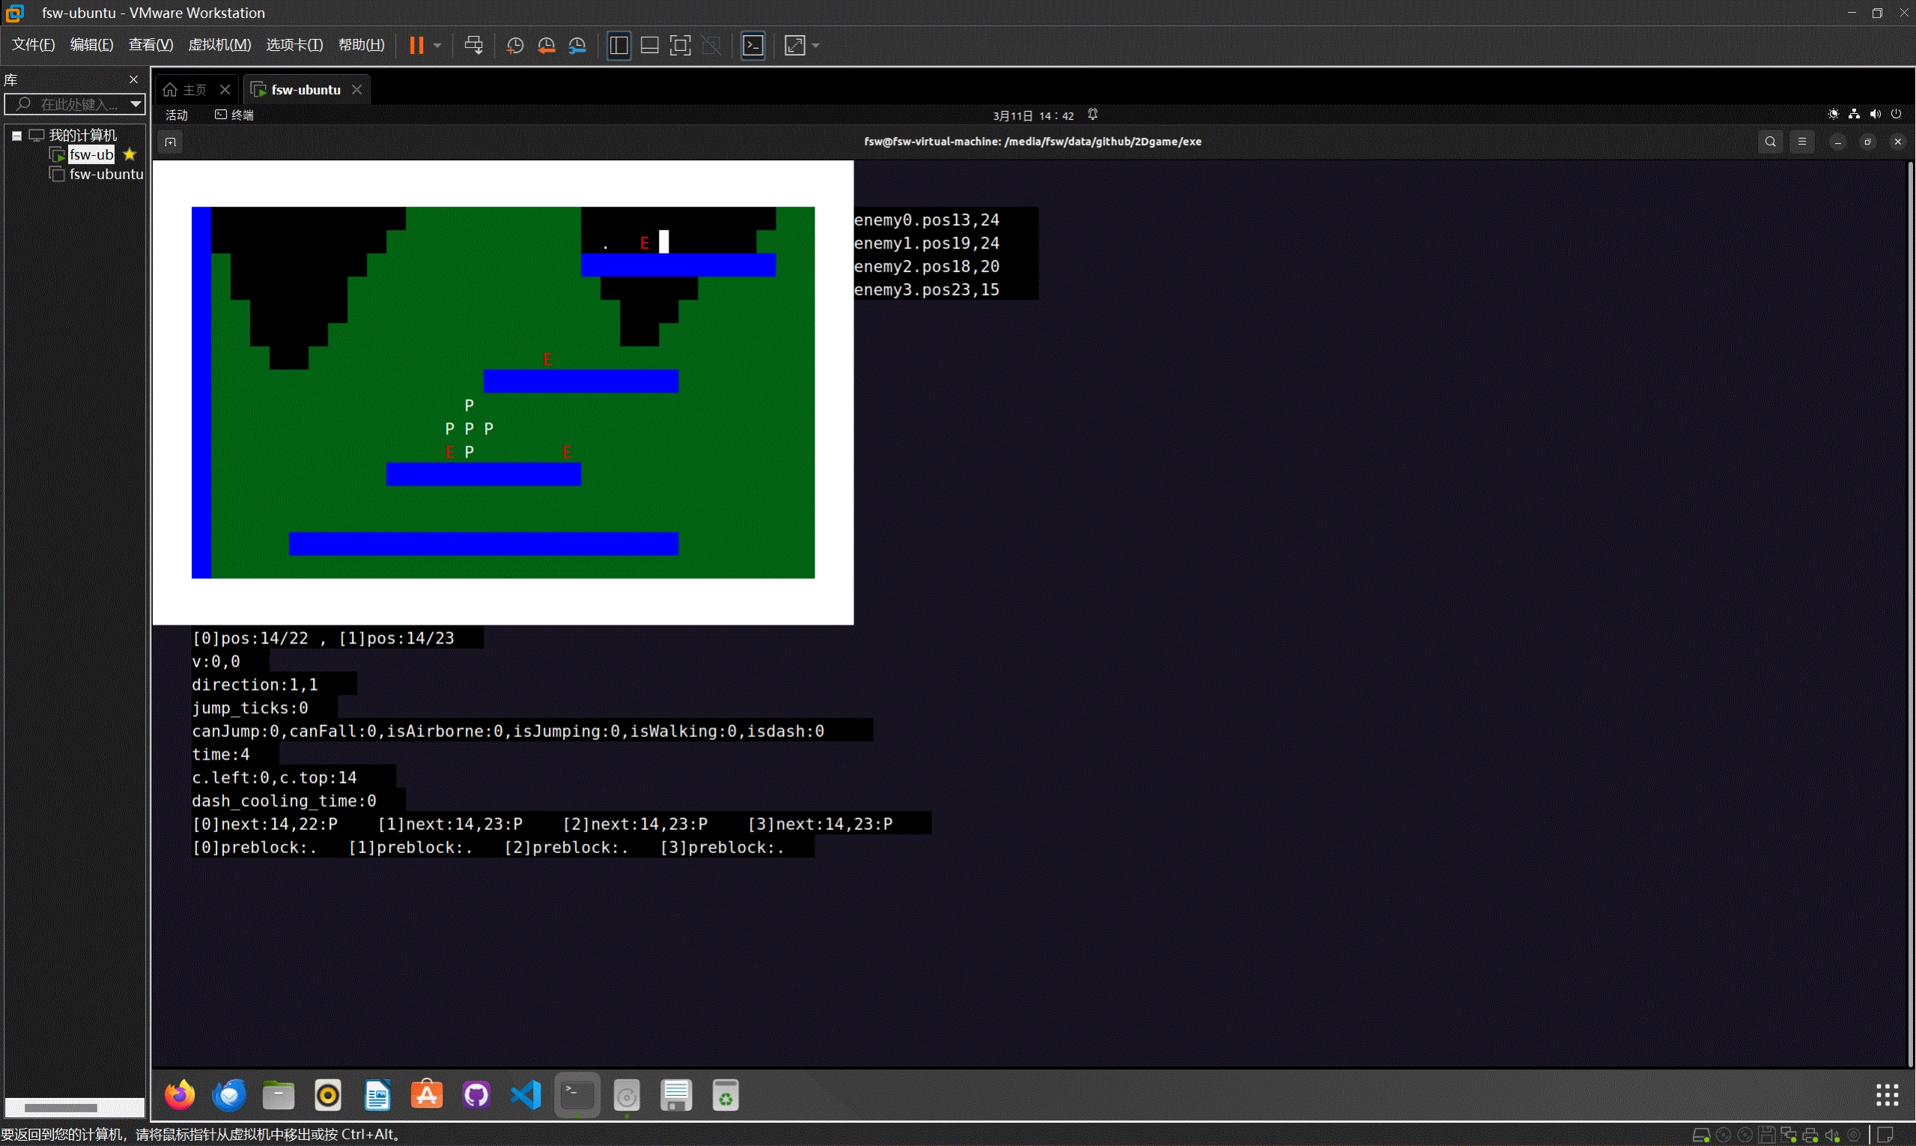
Task: Close the fsw-ubuntu tab
Action: click(x=356, y=90)
